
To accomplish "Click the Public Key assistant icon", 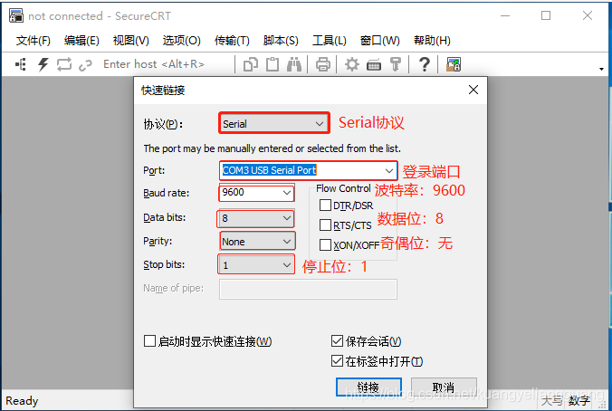I will (x=396, y=64).
